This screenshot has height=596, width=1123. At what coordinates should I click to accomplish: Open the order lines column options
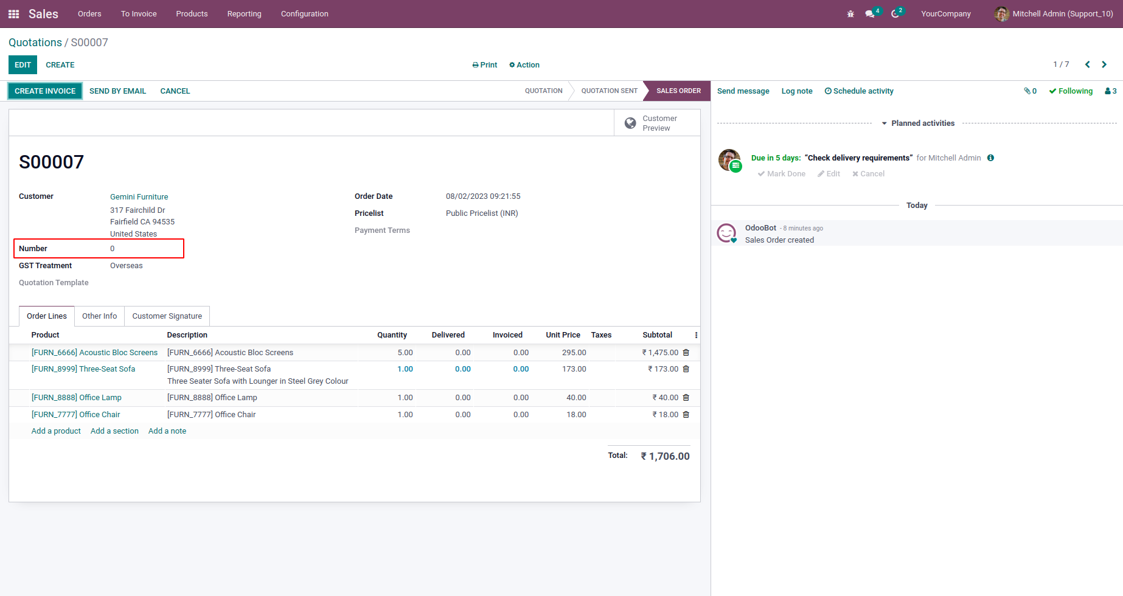(696, 335)
